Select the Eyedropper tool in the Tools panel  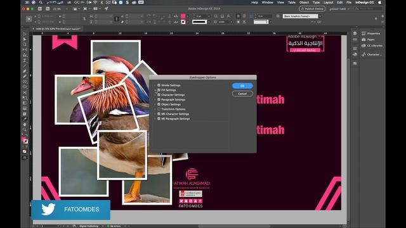(25, 119)
